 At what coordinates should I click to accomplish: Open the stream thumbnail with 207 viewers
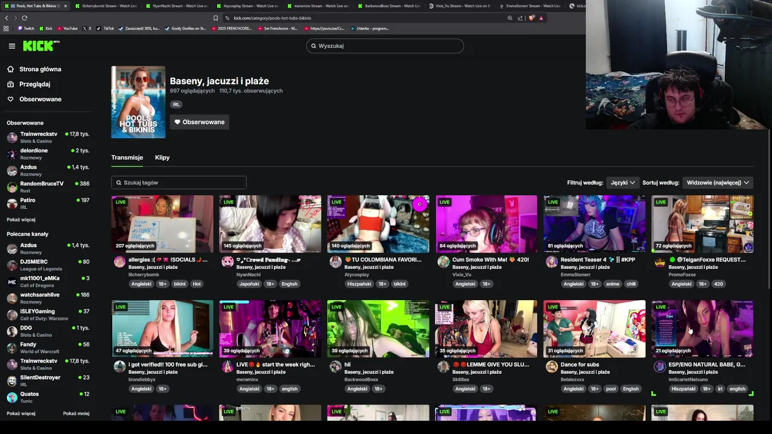tap(162, 224)
